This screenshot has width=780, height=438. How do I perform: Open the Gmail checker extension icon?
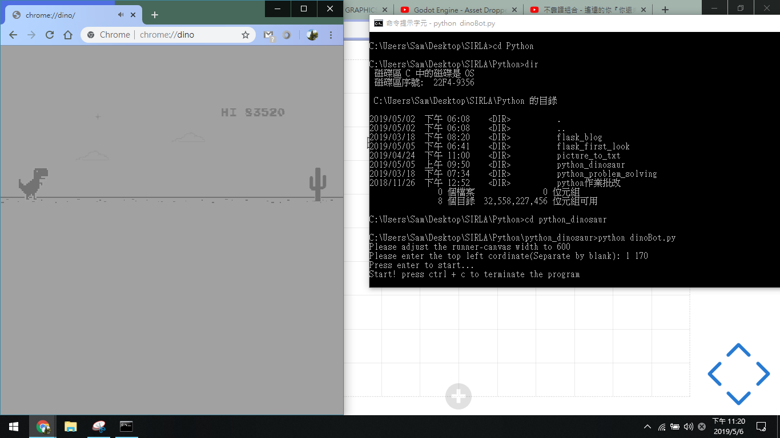click(269, 35)
